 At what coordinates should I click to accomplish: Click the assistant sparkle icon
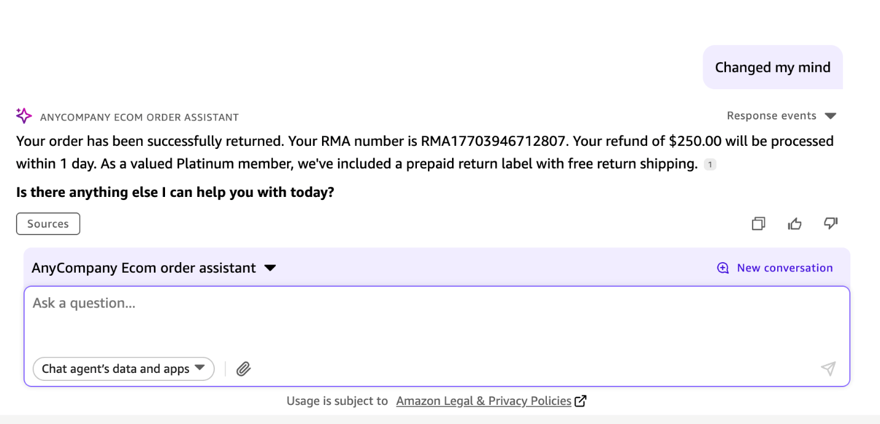(x=24, y=116)
